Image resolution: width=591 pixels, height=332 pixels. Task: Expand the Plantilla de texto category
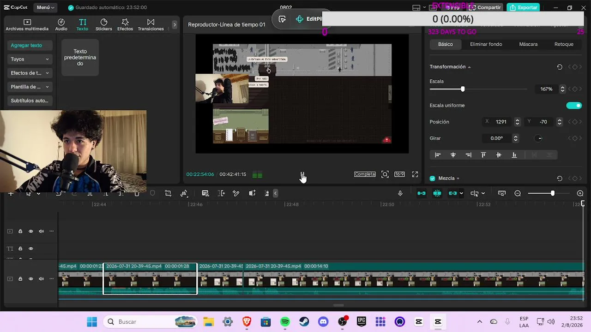pyautogui.click(x=30, y=87)
